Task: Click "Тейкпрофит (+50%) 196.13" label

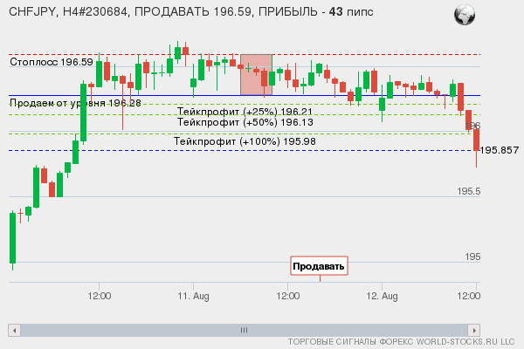Action: coord(245,122)
